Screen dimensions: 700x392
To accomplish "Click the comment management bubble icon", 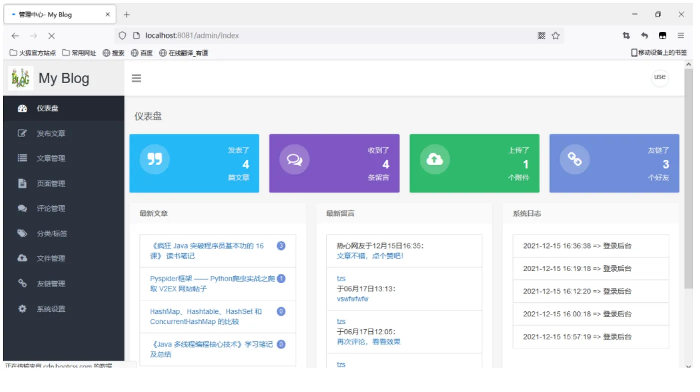I will [22, 208].
